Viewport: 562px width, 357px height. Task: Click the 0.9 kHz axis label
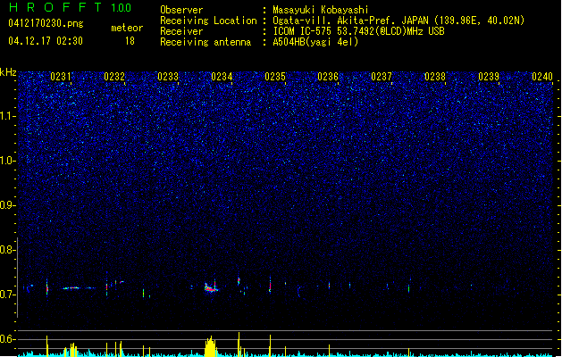[x=8, y=205]
